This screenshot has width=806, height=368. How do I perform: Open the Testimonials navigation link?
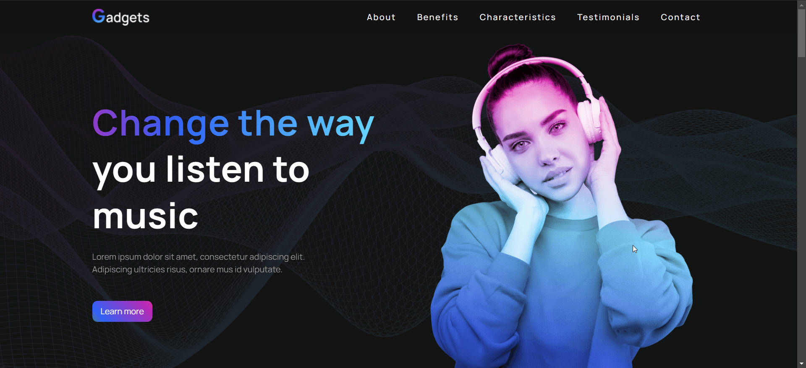point(608,17)
